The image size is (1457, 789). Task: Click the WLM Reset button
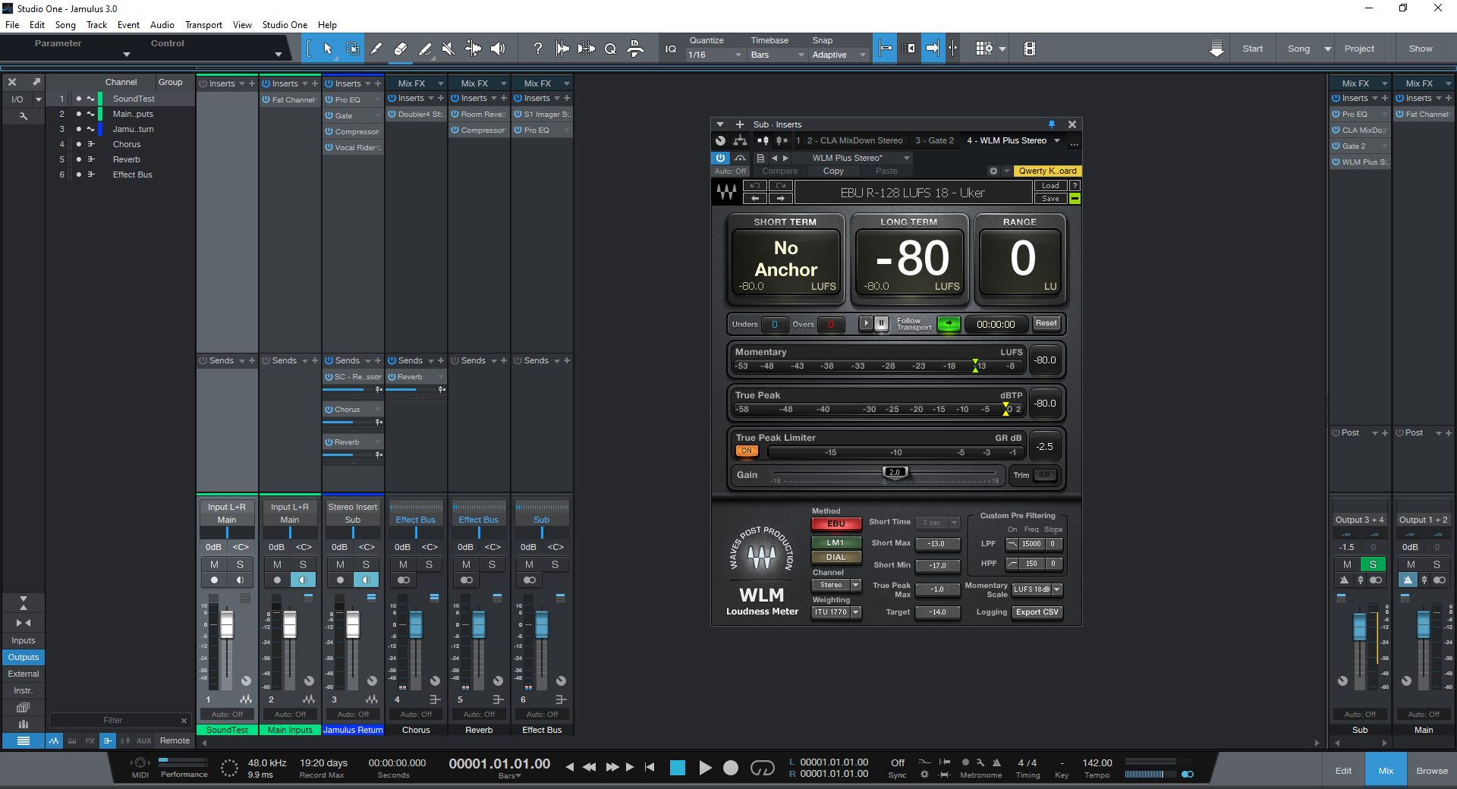1046,323
